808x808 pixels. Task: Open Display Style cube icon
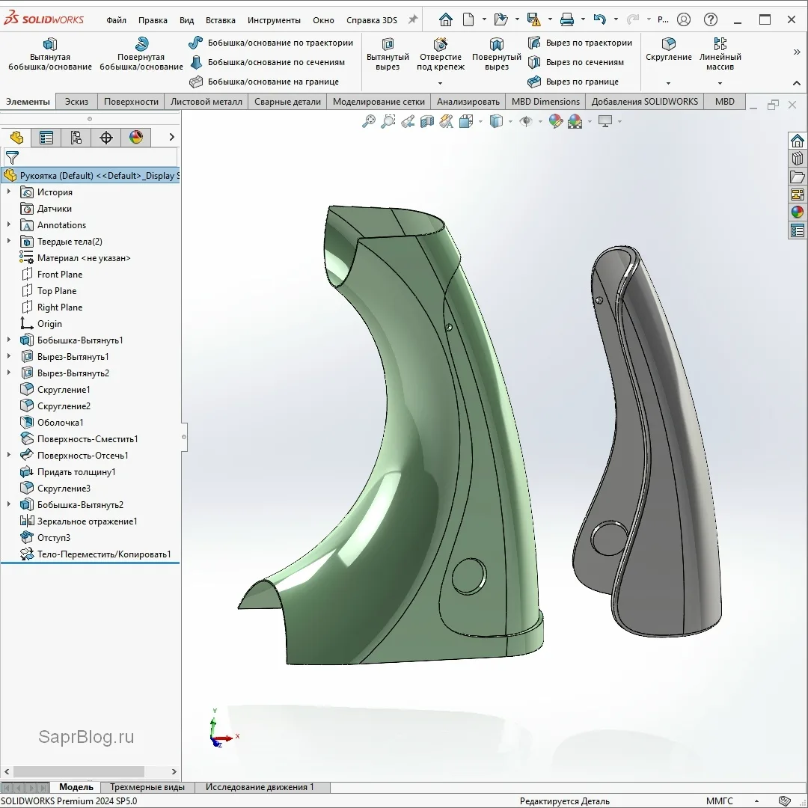[496, 122]
